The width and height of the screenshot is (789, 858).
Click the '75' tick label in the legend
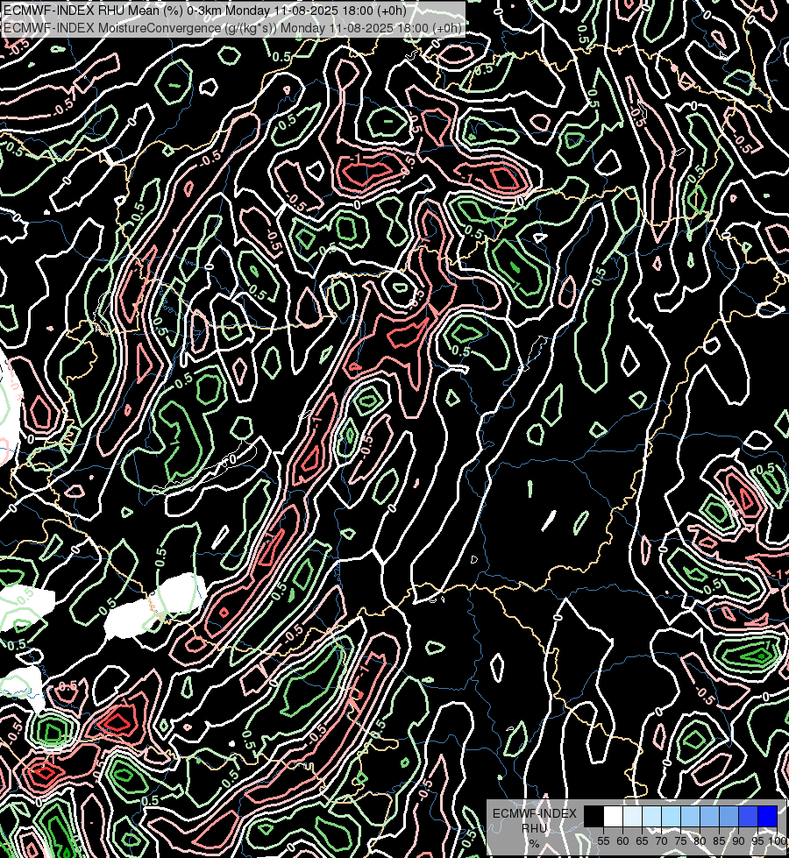point(680,841)
